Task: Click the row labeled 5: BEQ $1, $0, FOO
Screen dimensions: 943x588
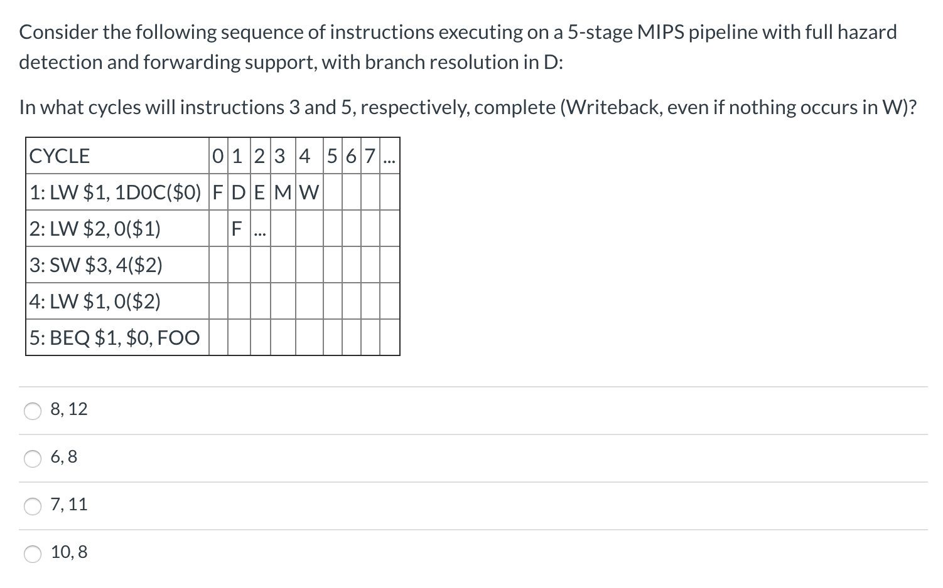Action: 114,338
